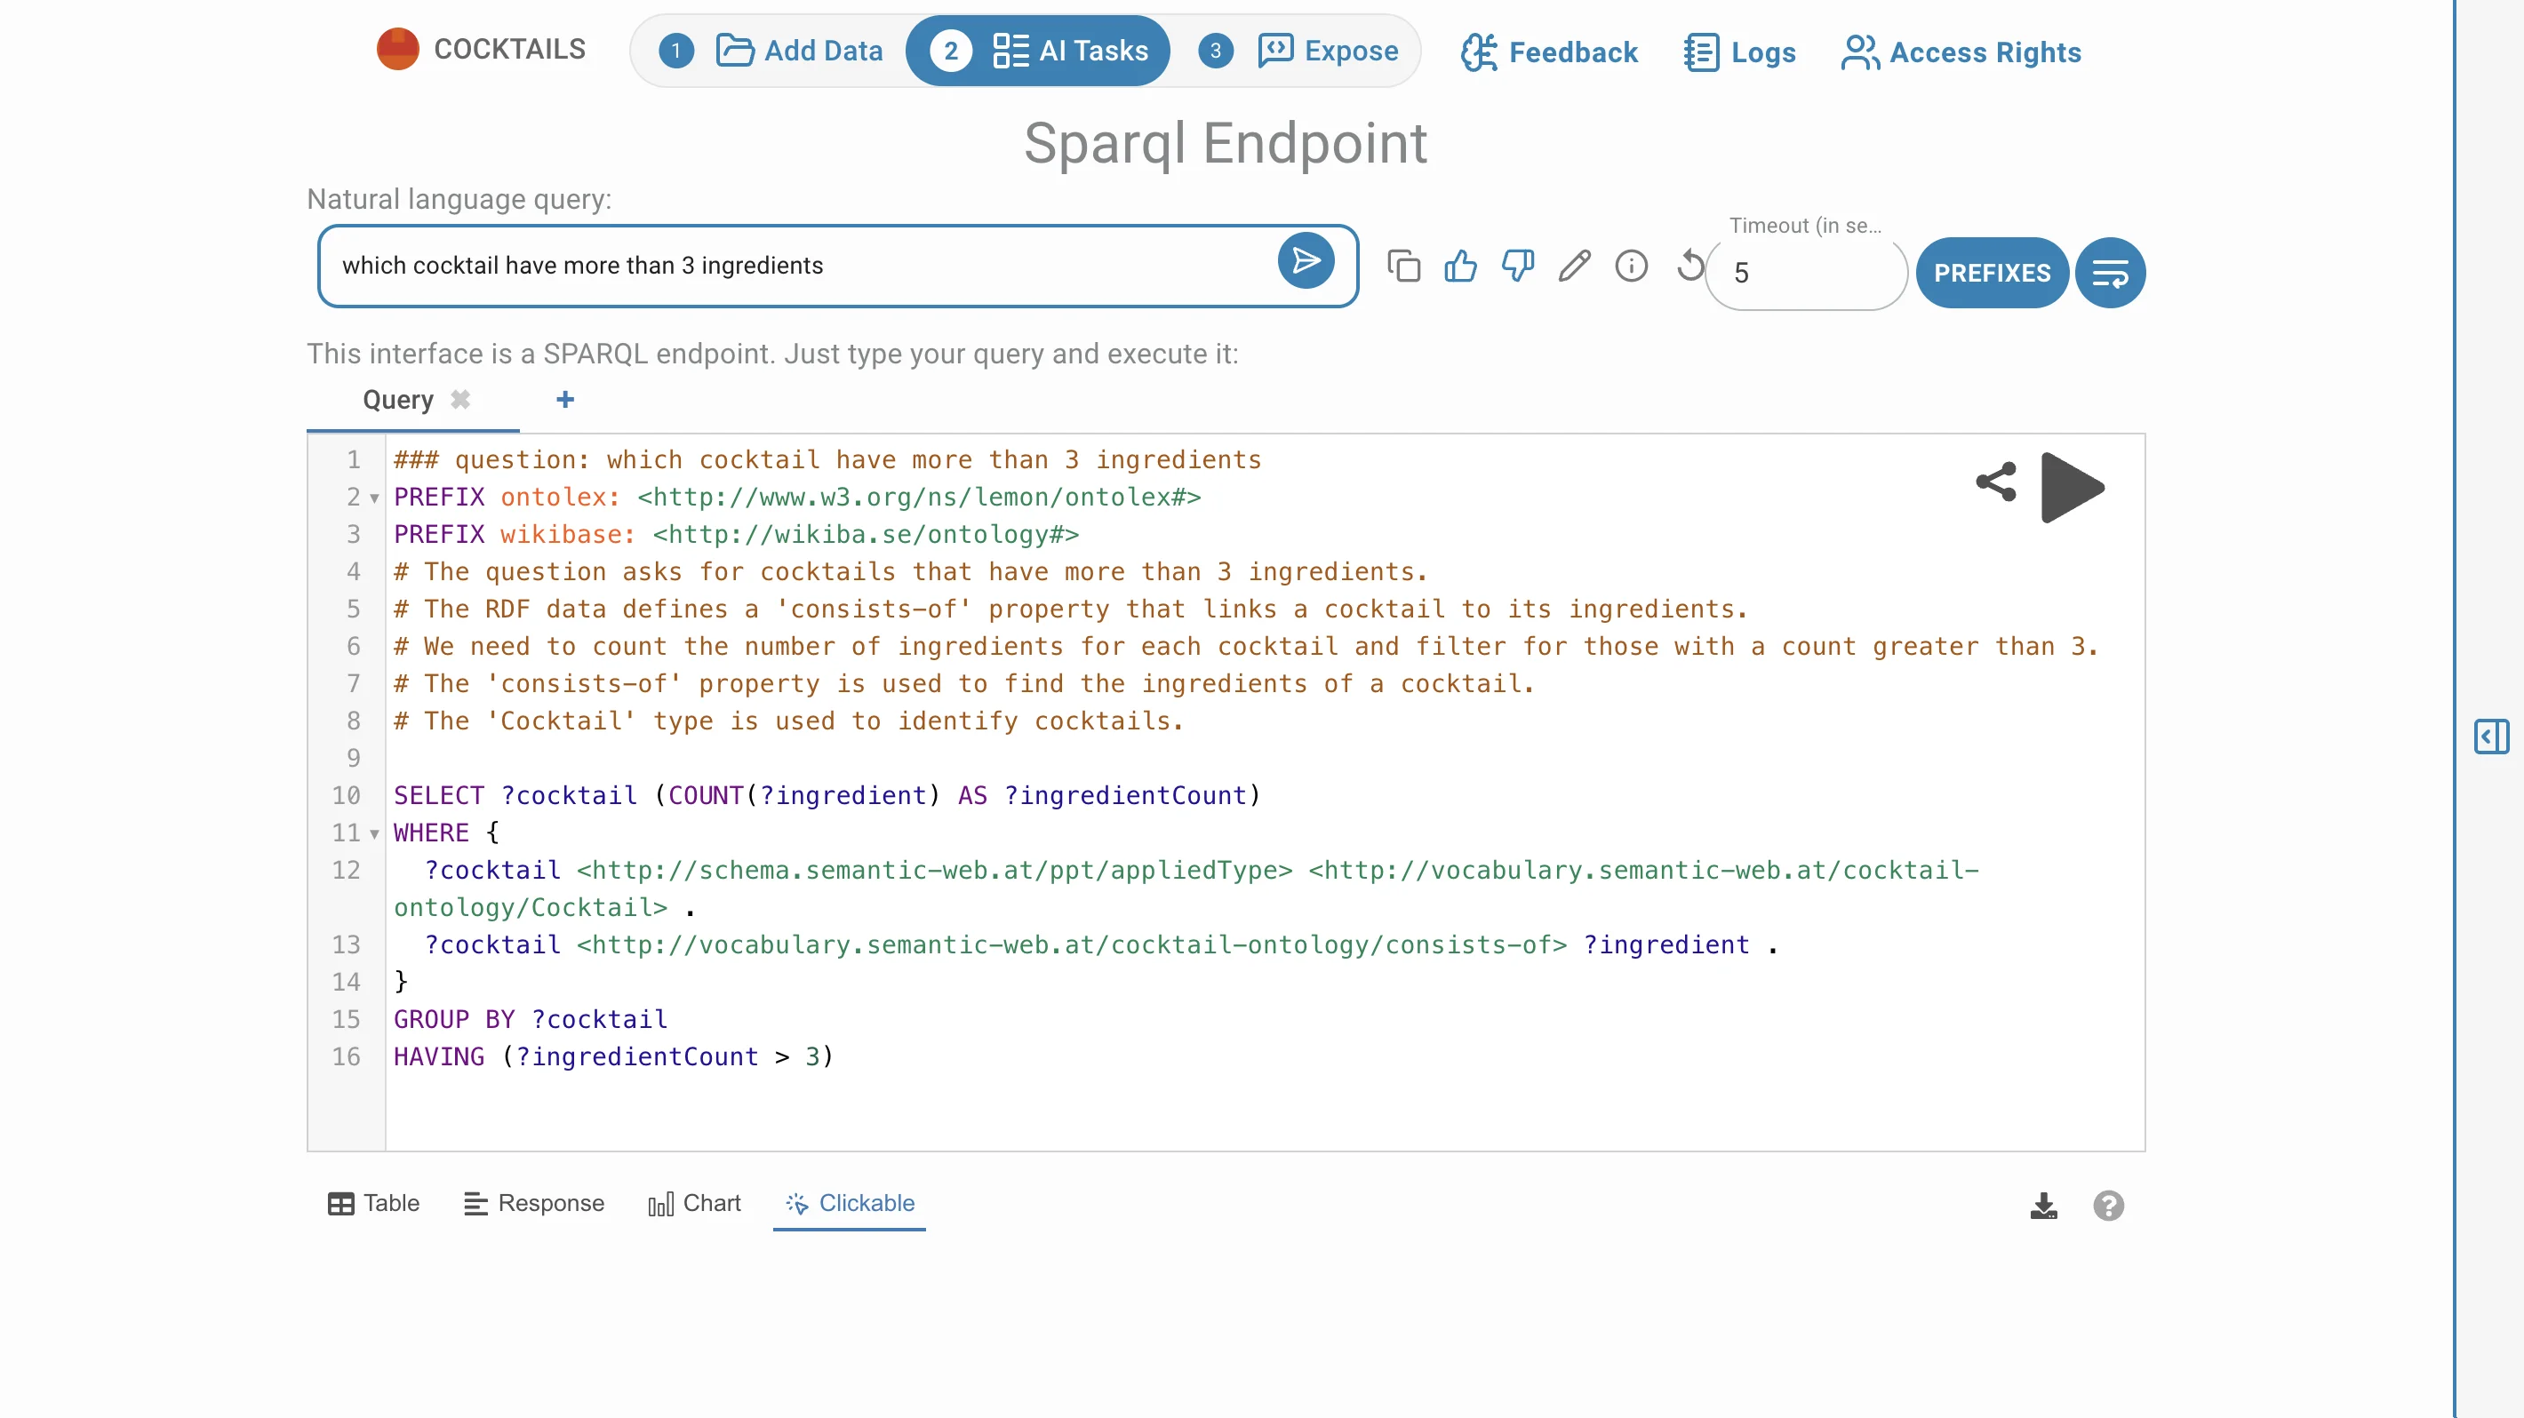Screen dimensions: 2524x1418
Task: Toggle line wrap in the editor
Action: (2110, 274)
